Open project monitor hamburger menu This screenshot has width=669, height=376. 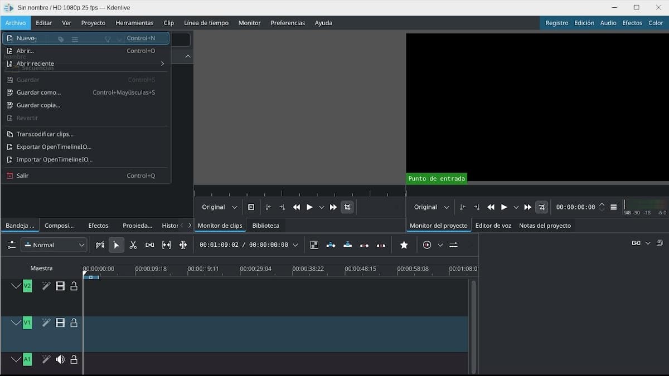coord(614,207)
